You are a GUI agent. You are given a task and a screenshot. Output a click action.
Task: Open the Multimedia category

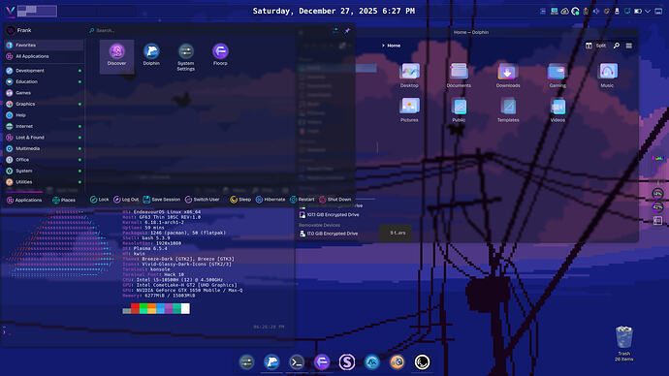pos(44,148)
